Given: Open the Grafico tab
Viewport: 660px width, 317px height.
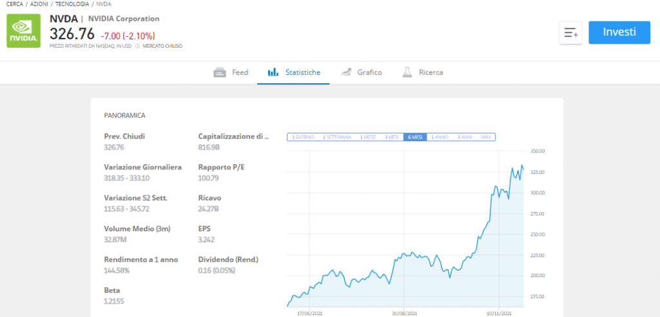Looking at the screenshot, I should pos(362,72).
